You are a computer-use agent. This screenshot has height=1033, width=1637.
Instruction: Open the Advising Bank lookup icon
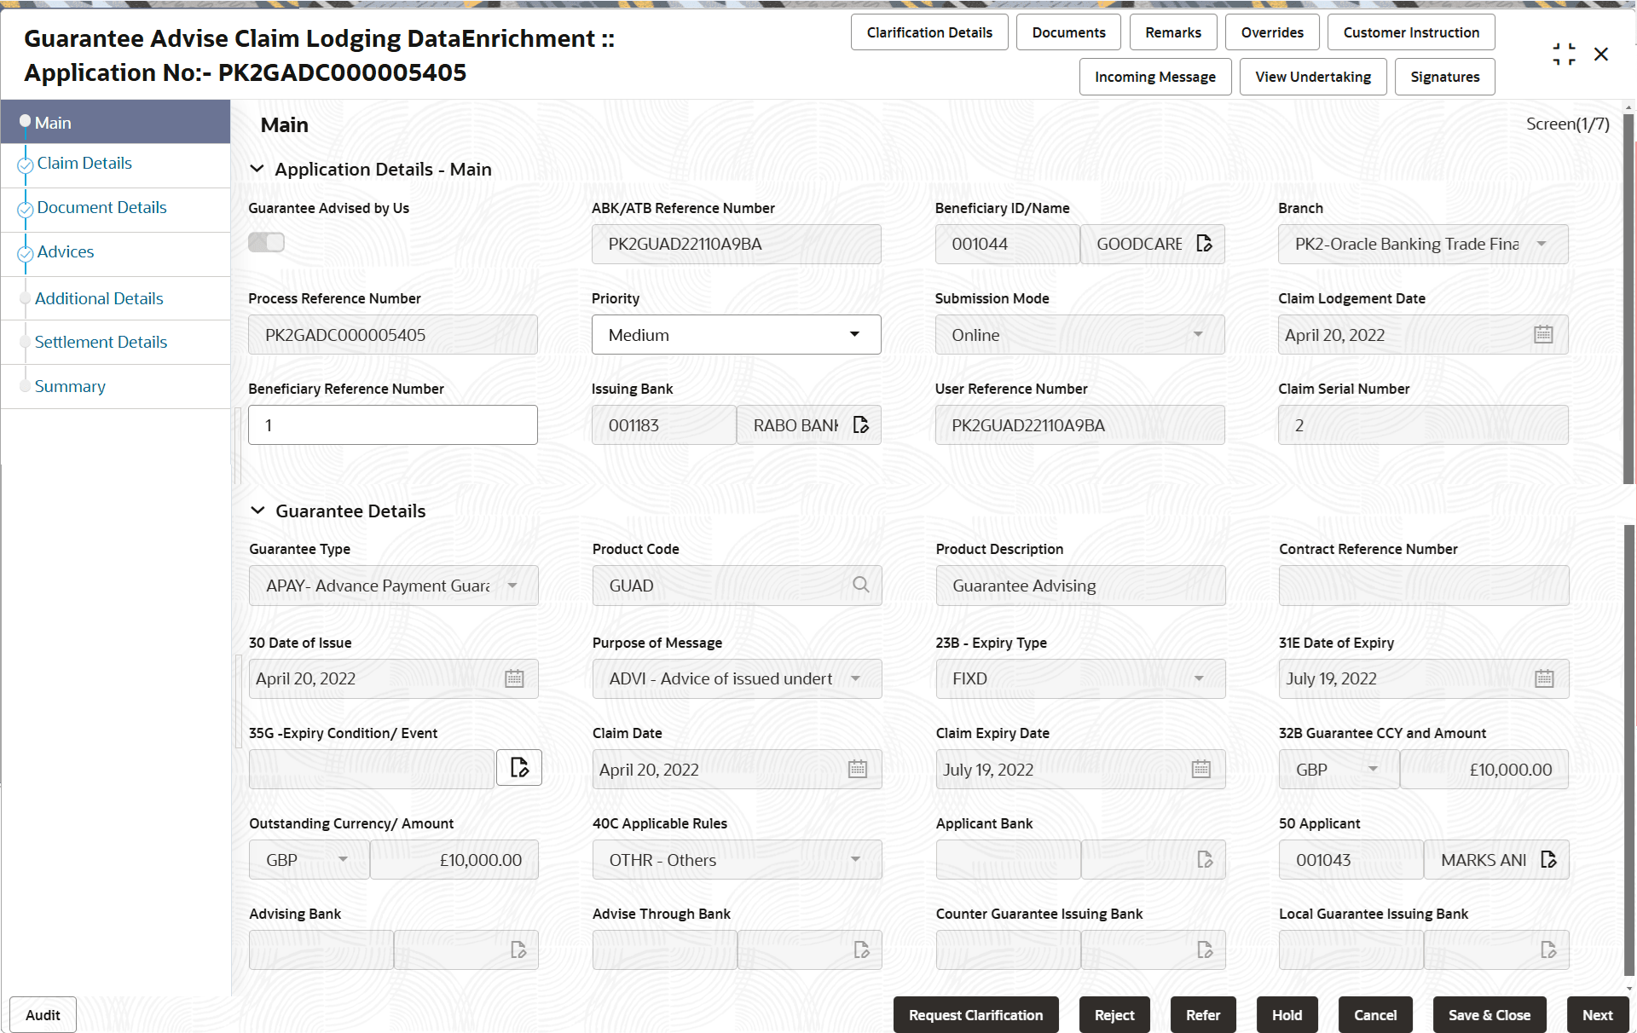pyautogui.click(x=518, y=949)
